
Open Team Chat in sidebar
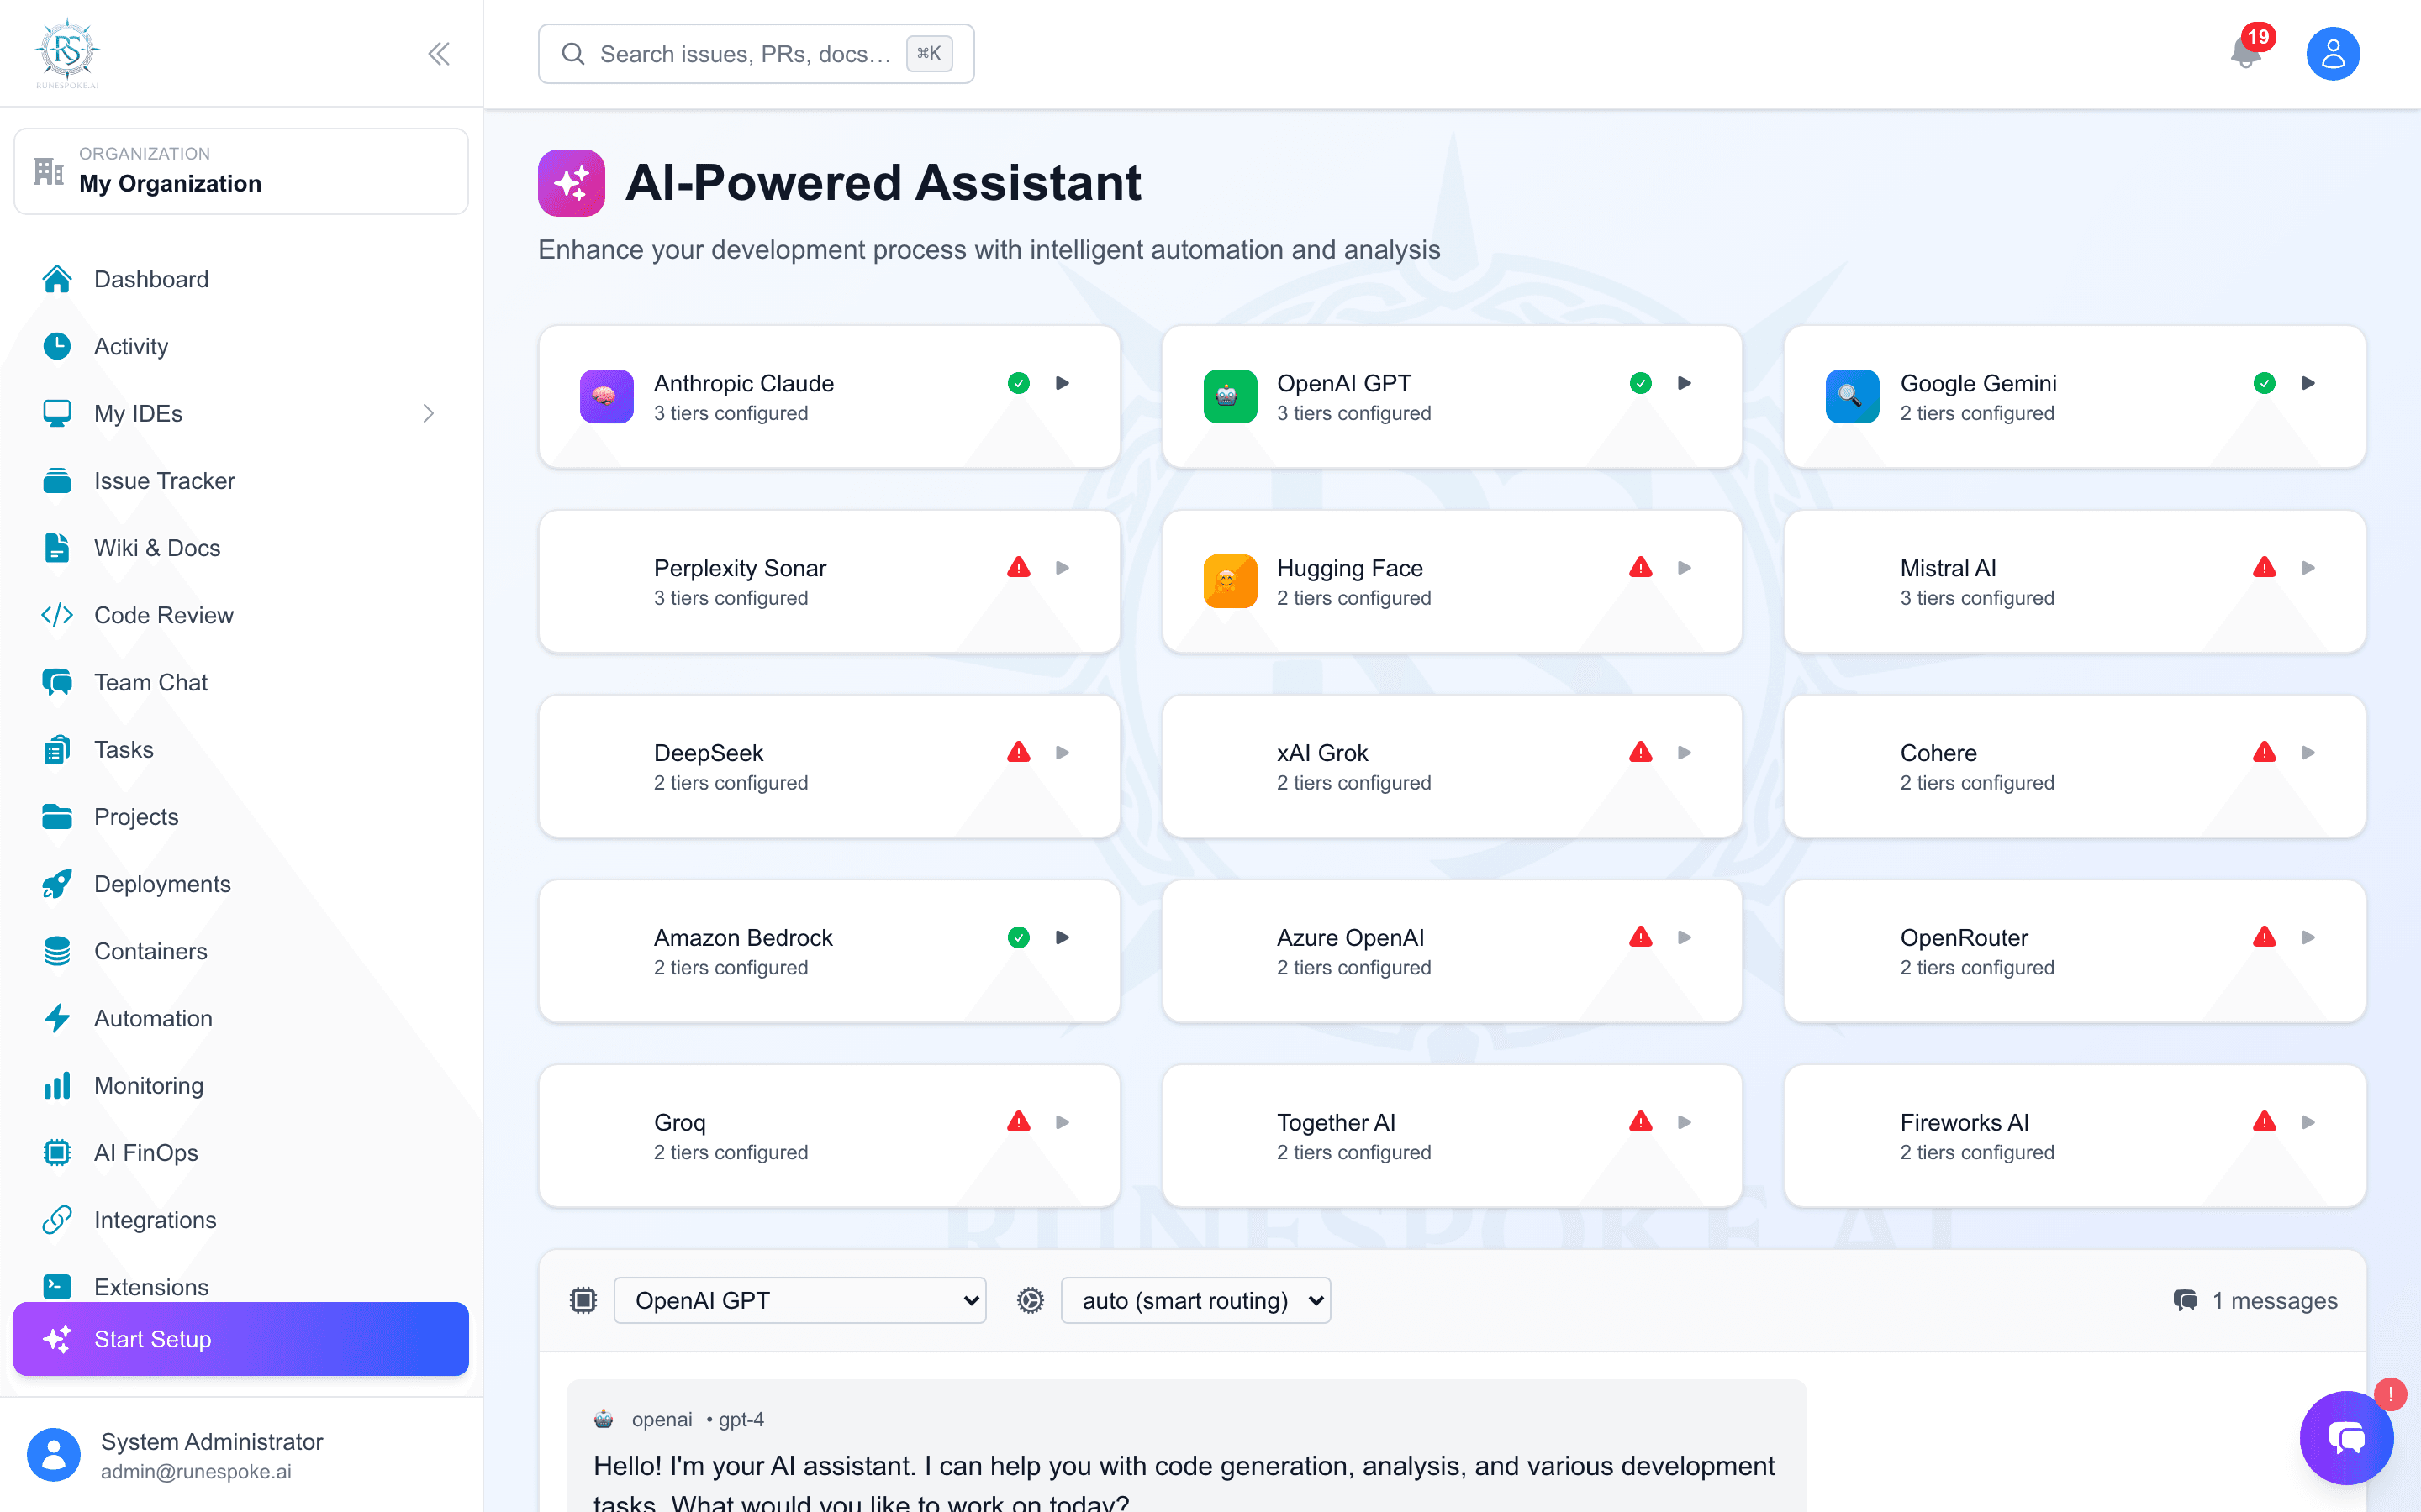pyautogui.click(x=240, y=682)
